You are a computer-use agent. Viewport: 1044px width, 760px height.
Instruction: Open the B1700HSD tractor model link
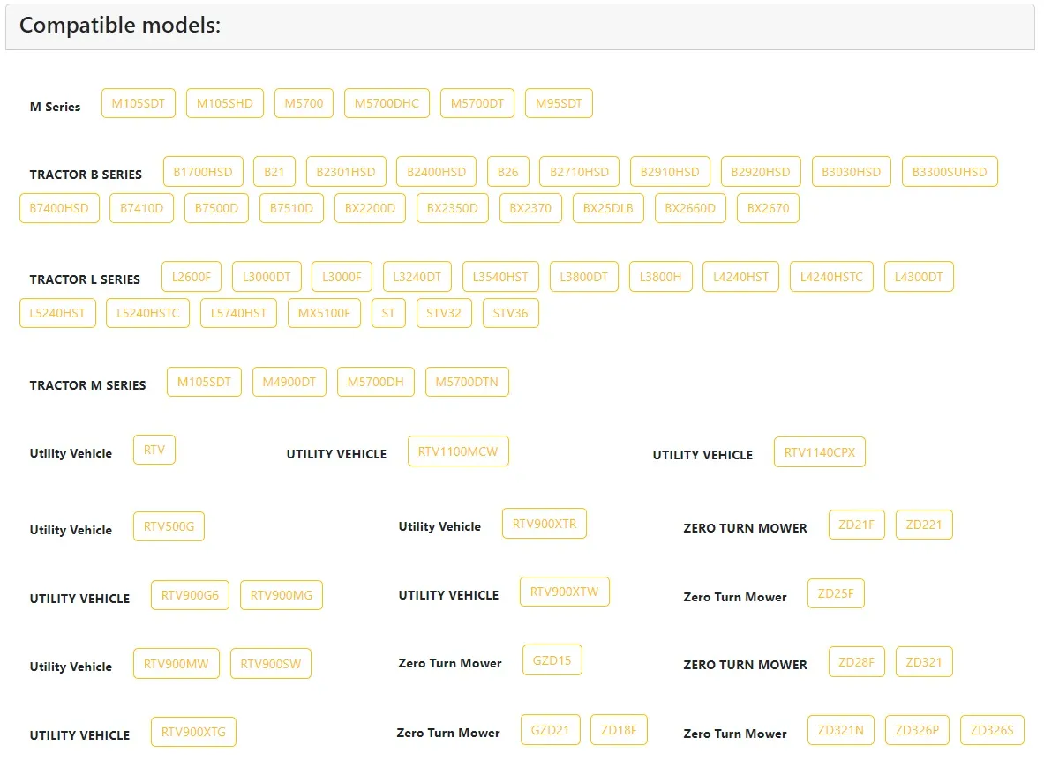[x=203, y=172]
